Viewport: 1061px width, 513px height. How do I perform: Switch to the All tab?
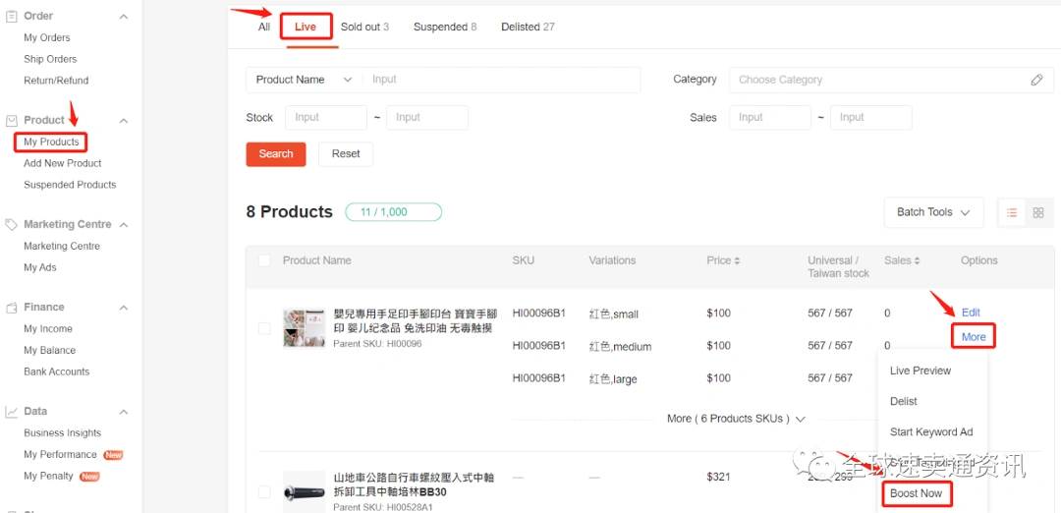click(264, 28)
